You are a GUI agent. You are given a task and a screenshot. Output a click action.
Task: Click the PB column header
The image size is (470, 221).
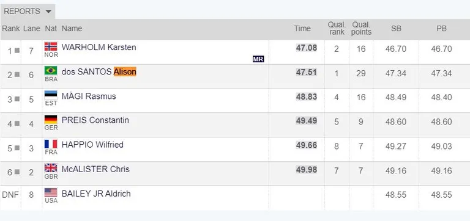[441, 29]
